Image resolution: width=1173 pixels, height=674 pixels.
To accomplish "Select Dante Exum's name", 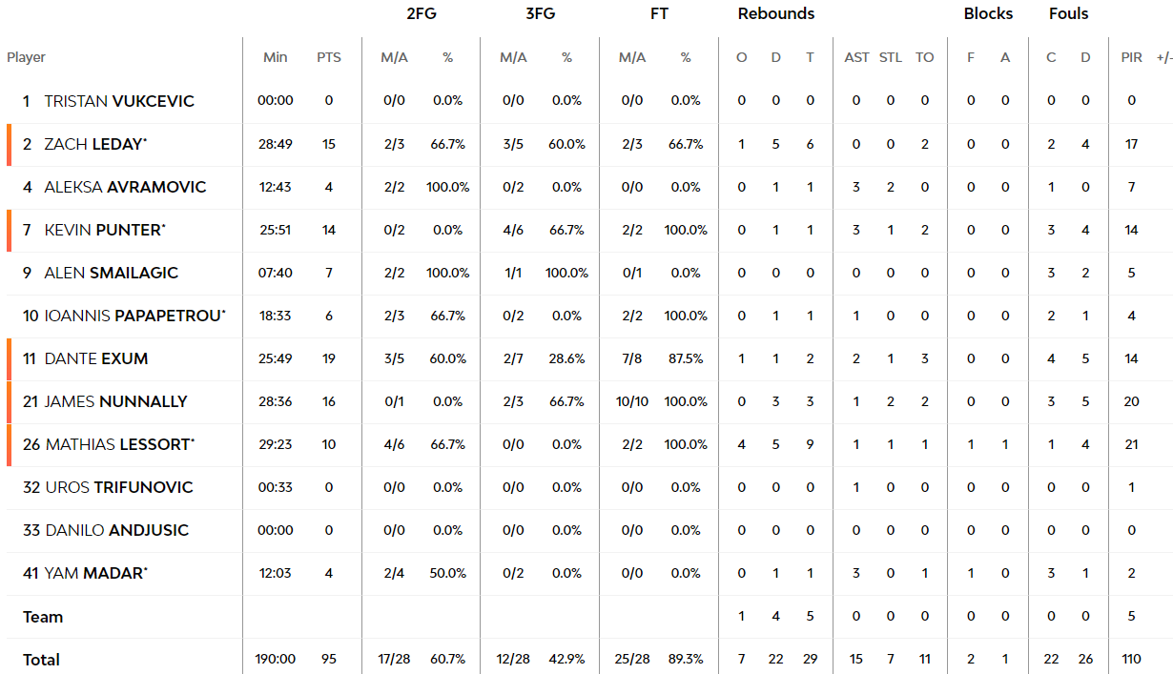I will point(95,358).
